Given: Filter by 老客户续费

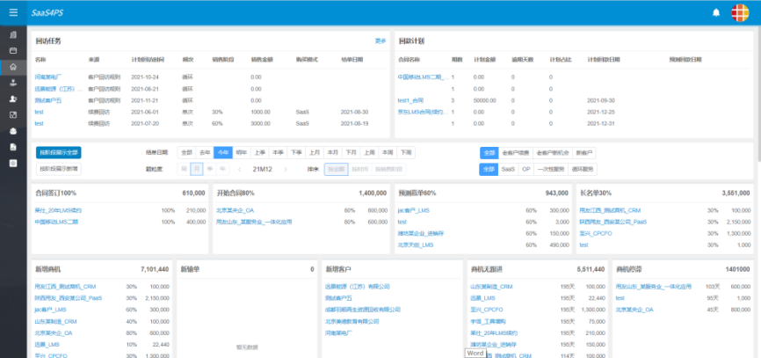Looking at the screenshot, I should [516, 152].
